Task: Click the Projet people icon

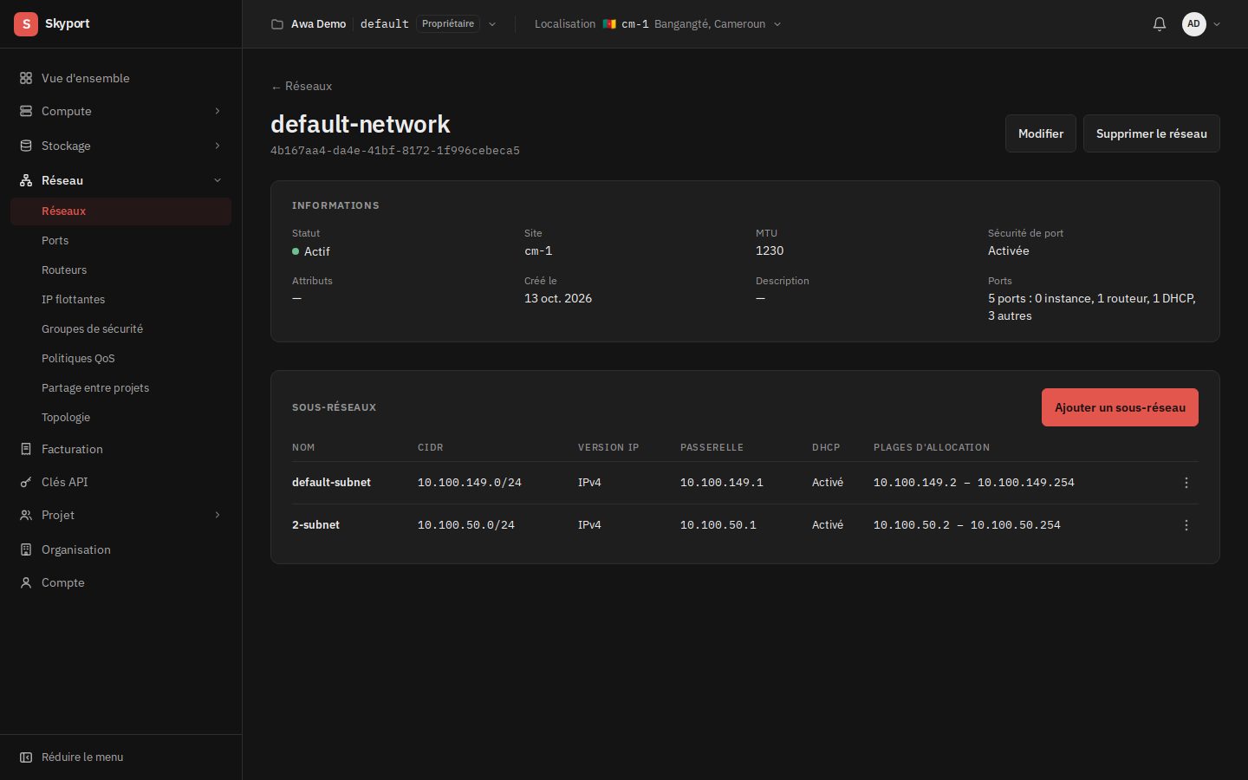Action: click(x=26, y=515)
